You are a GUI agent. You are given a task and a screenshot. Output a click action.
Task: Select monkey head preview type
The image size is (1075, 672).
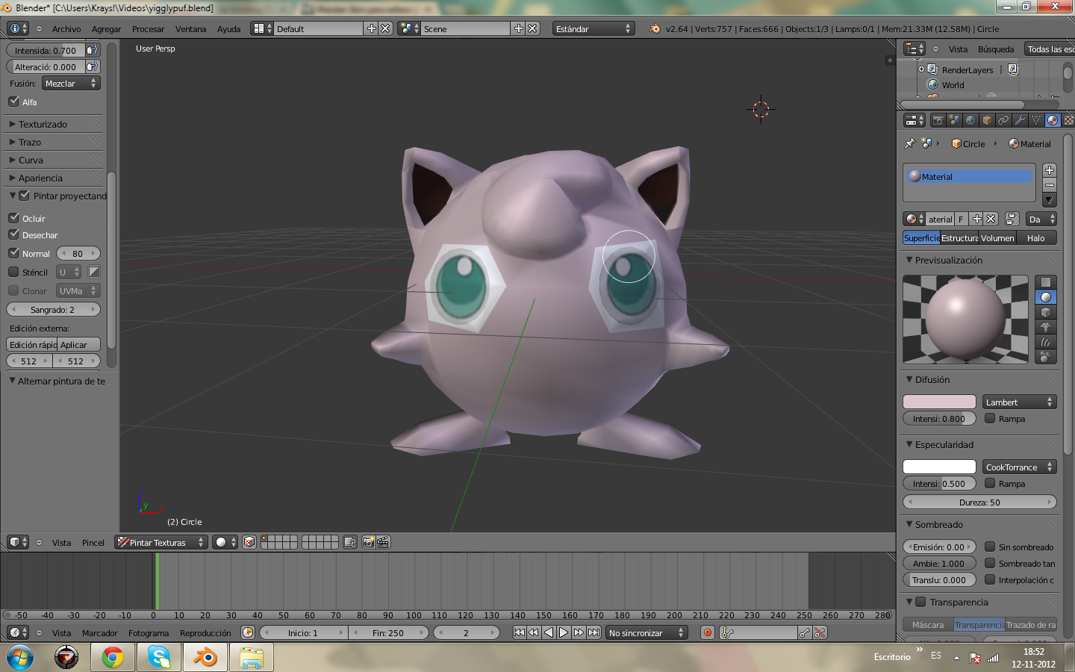pyautogui.click(x=1046, y=327)
